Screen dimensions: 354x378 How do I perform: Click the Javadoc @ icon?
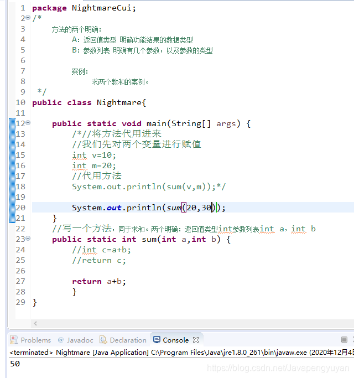[x=61, y=340]
